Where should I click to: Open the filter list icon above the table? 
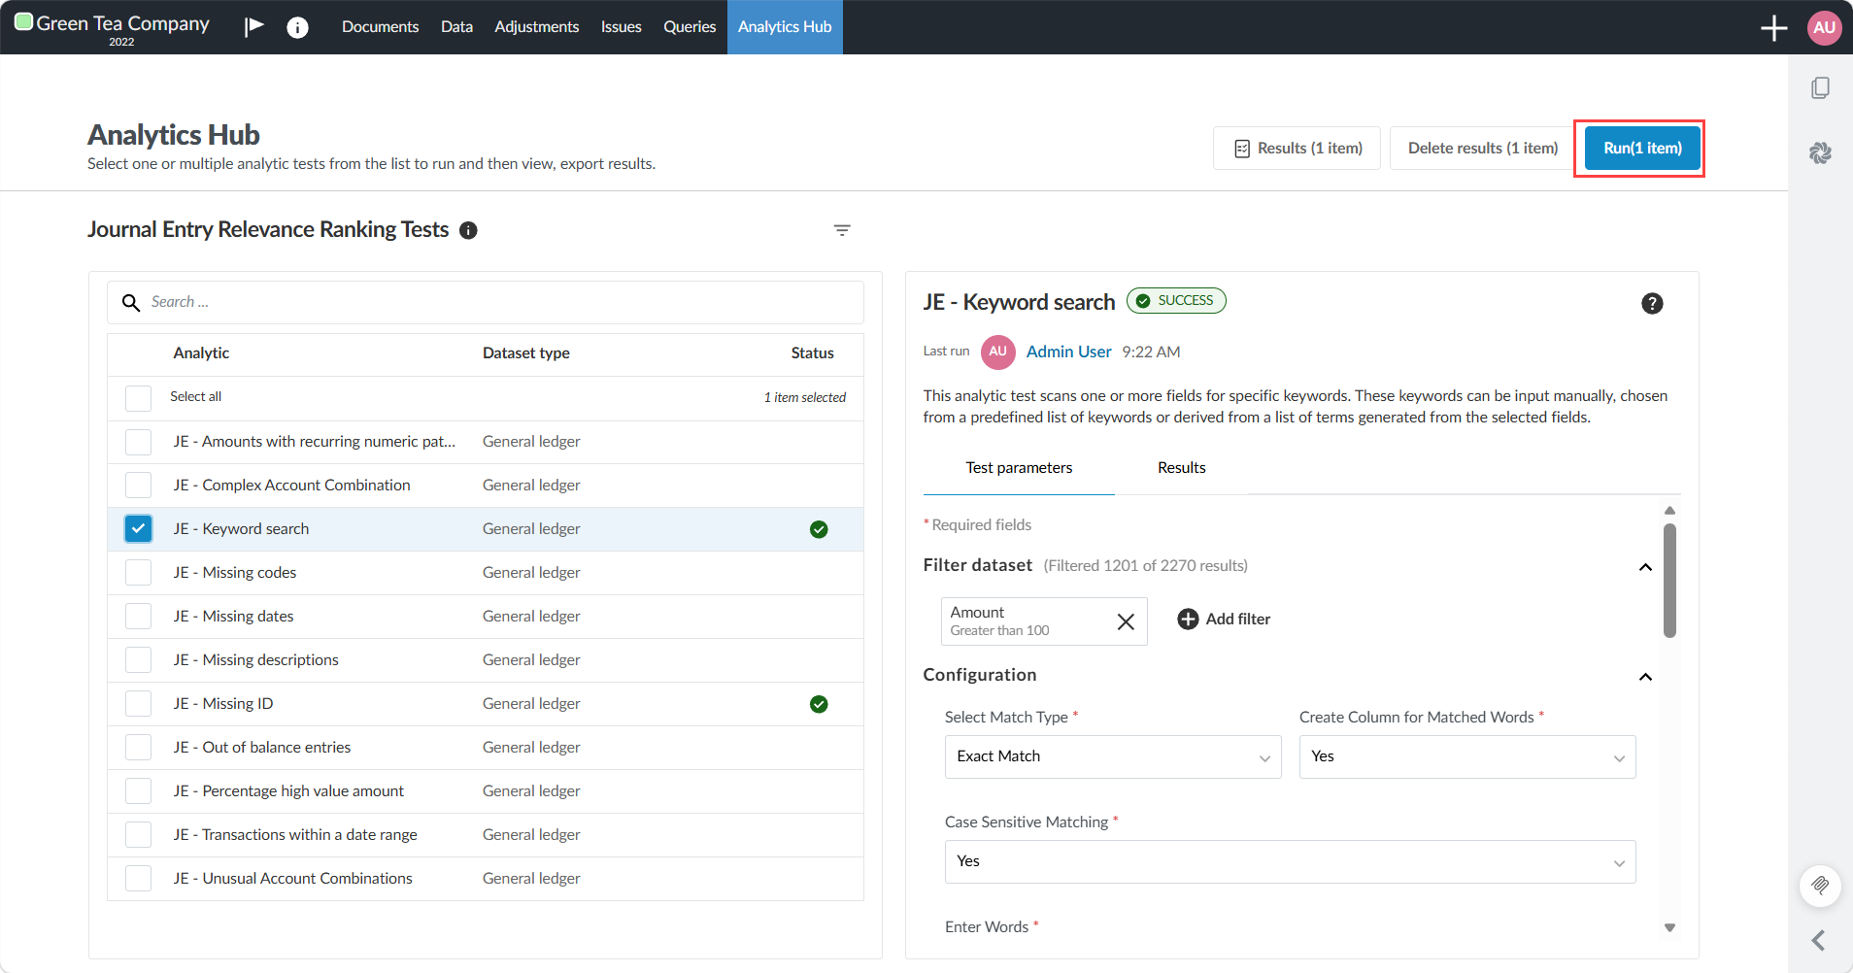(842, 230)
